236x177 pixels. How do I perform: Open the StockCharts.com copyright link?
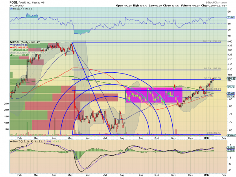(216, 2)
